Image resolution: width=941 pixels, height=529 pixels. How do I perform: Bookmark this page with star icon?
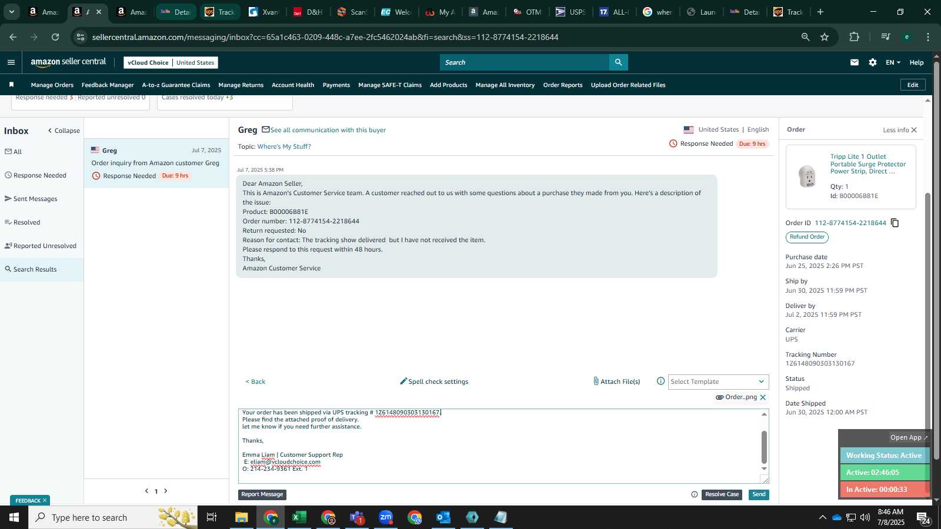tap(825, 37)
